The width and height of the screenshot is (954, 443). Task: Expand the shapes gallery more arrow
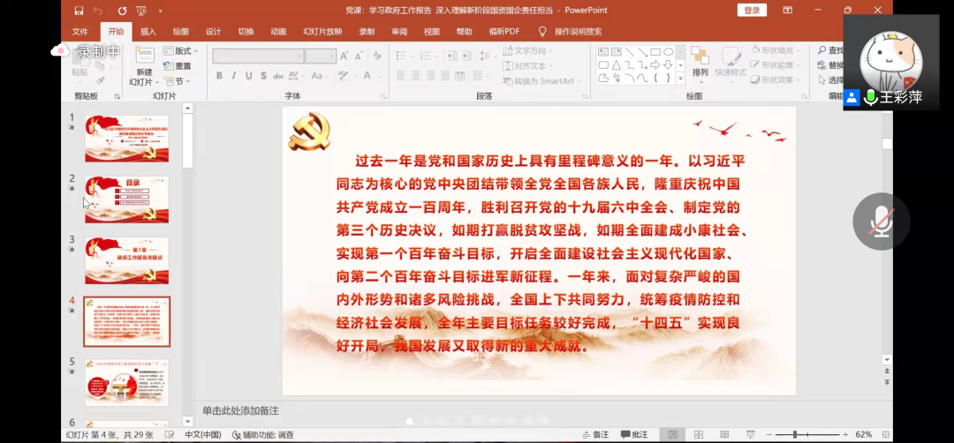point(680,79)
